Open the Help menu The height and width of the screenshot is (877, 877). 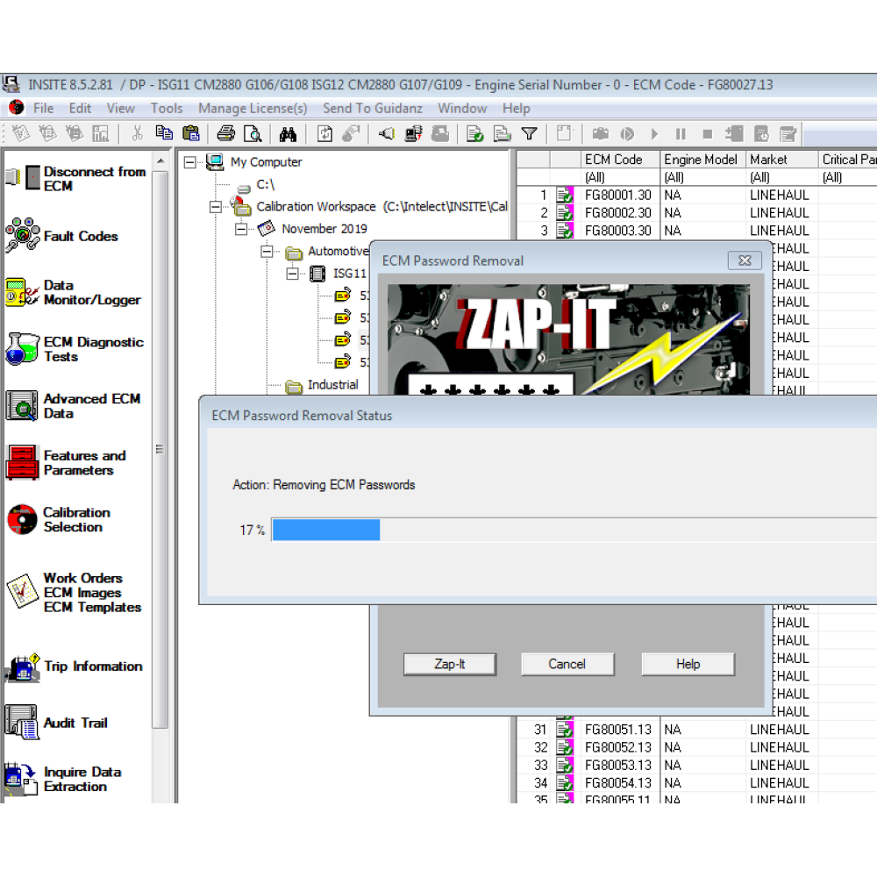[x=517, y=108]
